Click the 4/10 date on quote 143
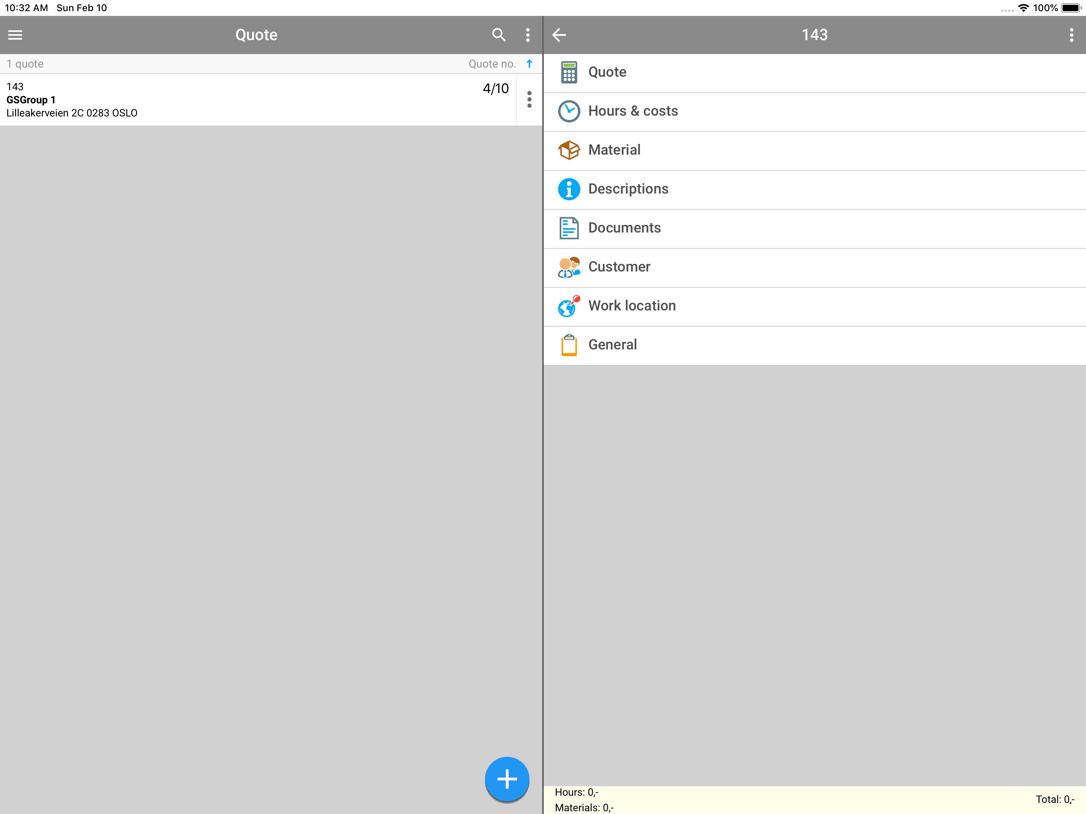This screenshot has width=1086, height=814. pyautogui.click(x=496, y=88)
